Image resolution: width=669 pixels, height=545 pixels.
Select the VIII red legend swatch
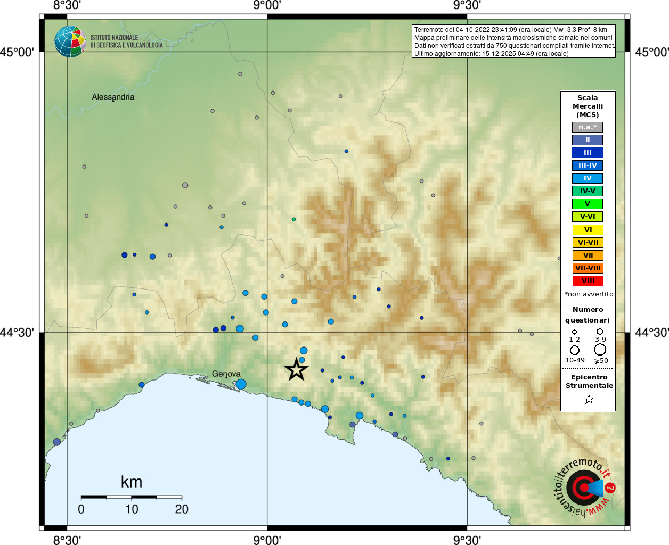tap(588, 281)
